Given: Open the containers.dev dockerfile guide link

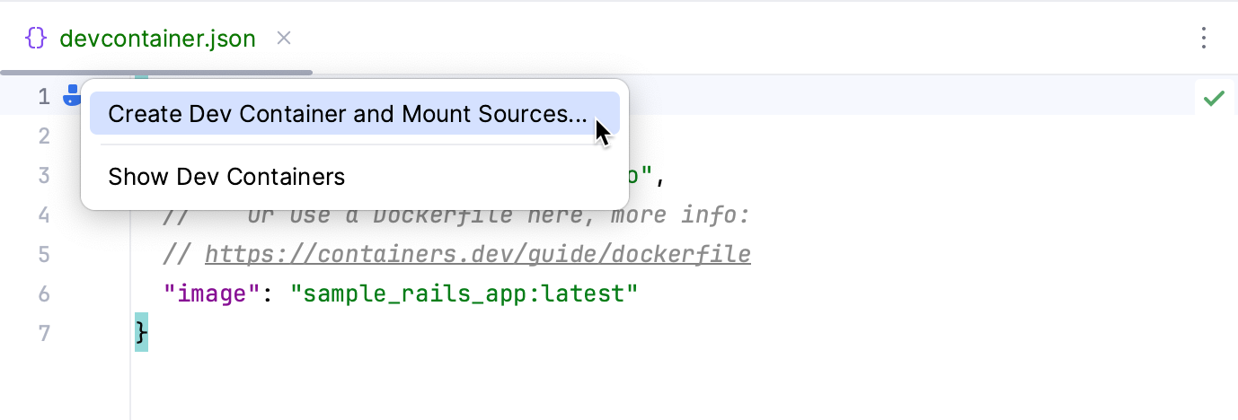Looking at the screenshot, I should (477, 255).
